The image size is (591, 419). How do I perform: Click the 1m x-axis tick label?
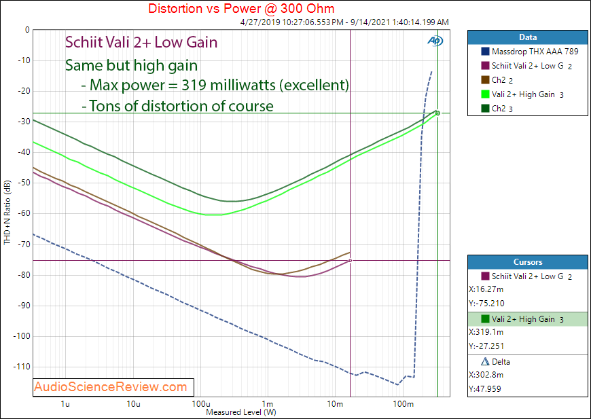268,404
